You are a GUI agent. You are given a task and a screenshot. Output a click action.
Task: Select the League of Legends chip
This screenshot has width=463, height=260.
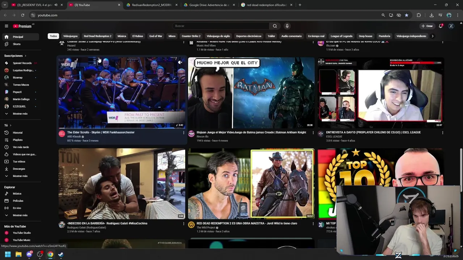pyautogui.click(x=341, y=36)
